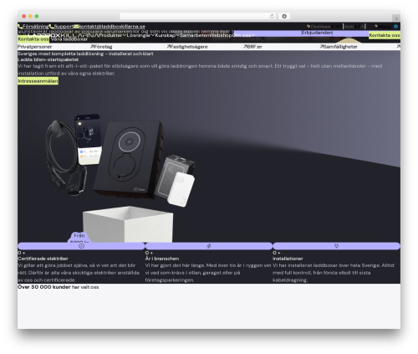The image size is (418, 354).
Task: Open a new browser tab with the plus icon
Action: (x=396, y=18)
